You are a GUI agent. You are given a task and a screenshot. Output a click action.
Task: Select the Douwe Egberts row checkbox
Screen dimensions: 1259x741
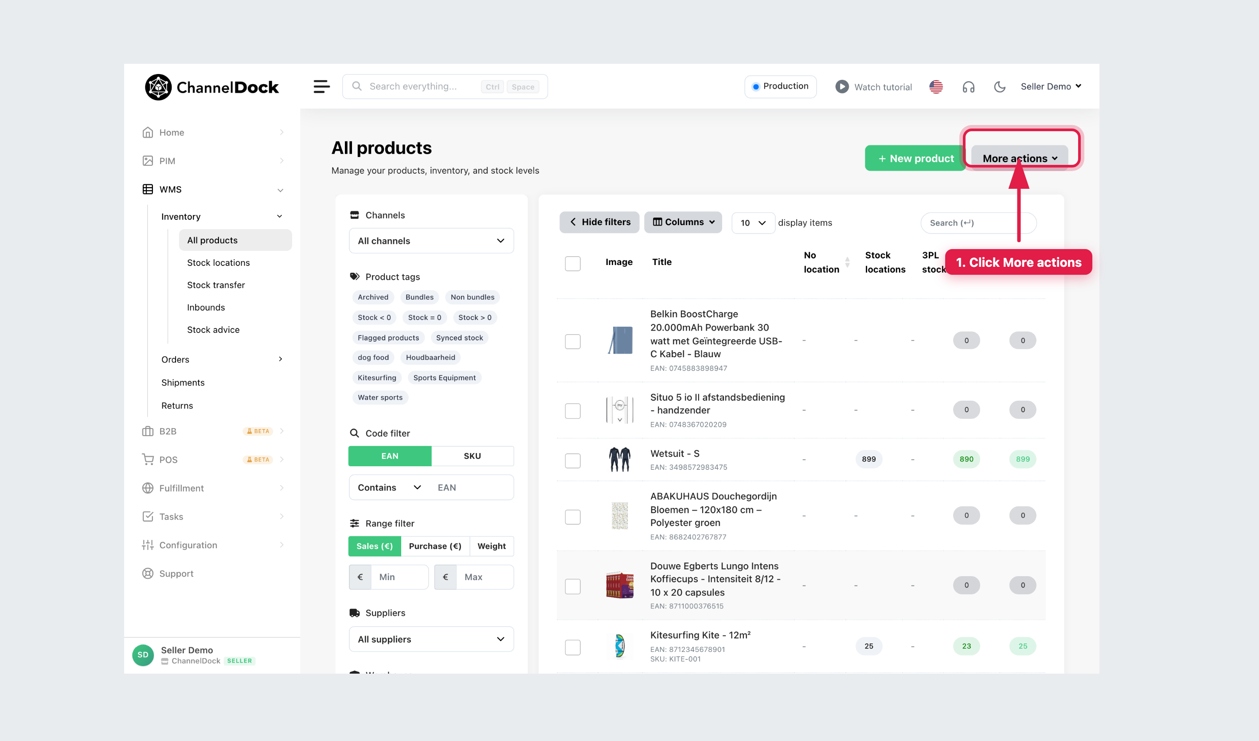(x=573, y=586)
